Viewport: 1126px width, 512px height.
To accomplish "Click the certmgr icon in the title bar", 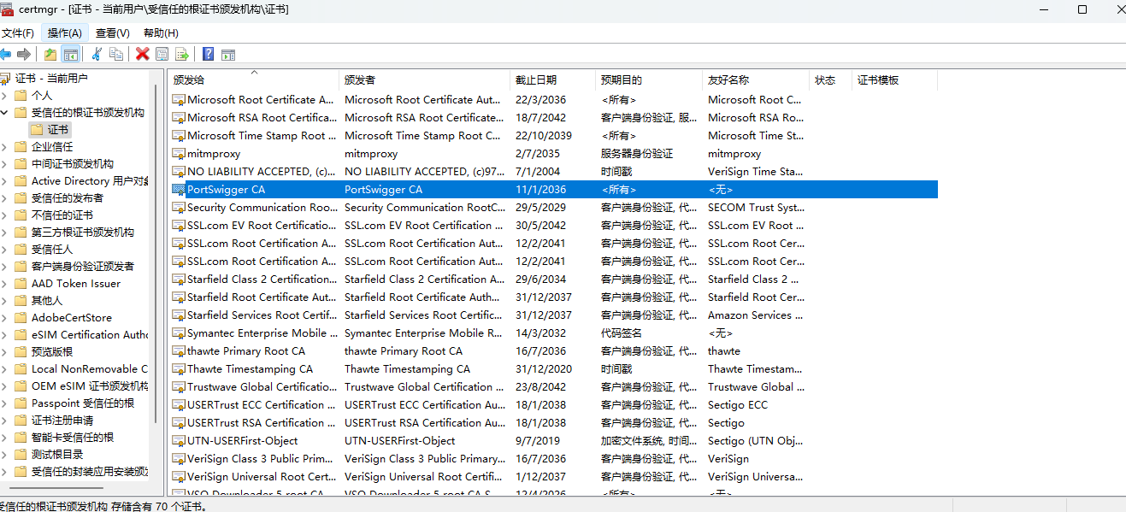I will [6, 9].
